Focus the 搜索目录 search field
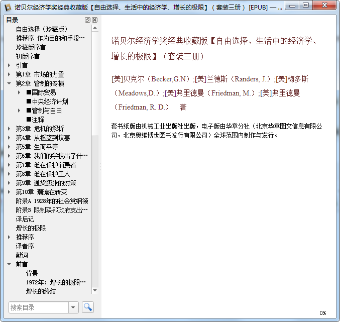The height and width of the screenshot is (322, 340). point(39,307)
